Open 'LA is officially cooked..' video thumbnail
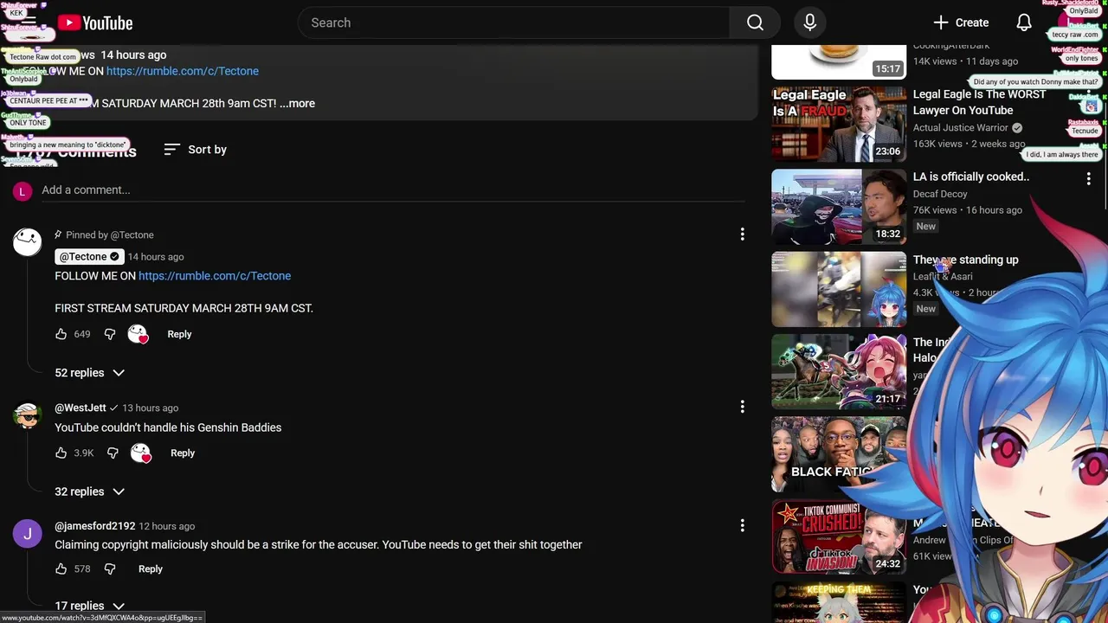The width and height of the screenshot is (1108, 623). (839, 207)
